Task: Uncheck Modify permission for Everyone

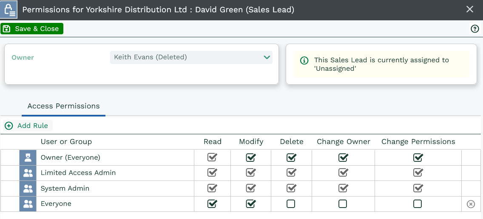Action: coord(251,204)
